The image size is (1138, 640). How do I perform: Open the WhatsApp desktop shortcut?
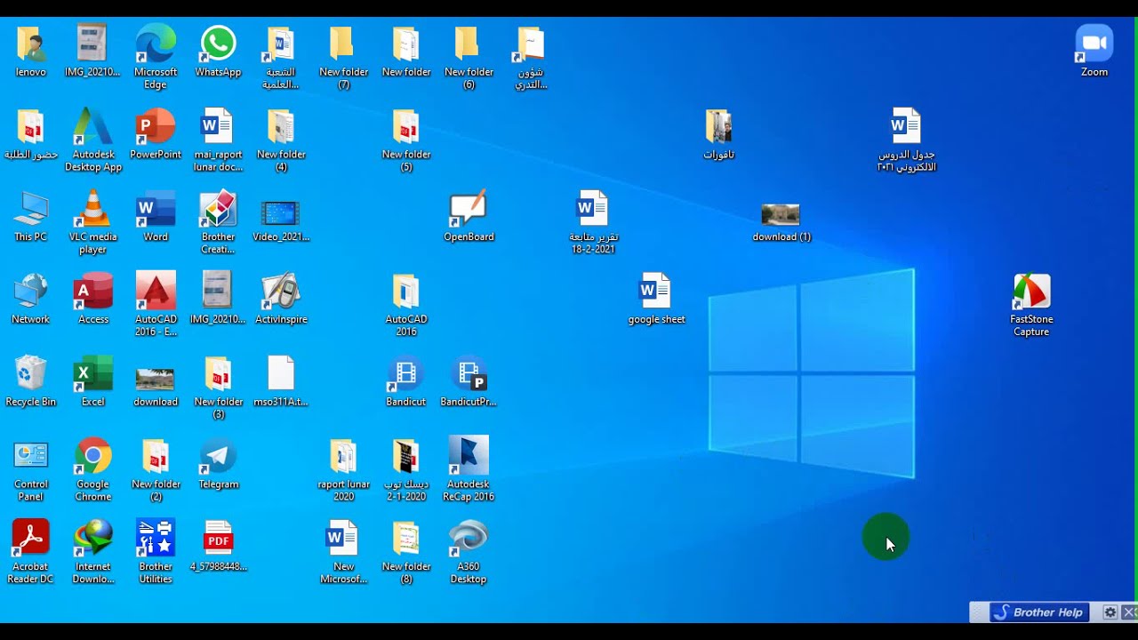point(218,52)
